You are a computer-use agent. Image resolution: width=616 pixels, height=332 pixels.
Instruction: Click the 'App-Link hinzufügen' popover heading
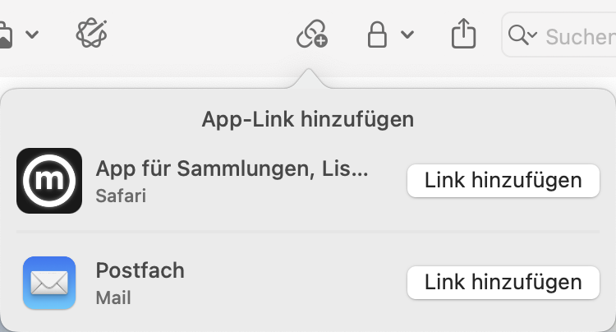click(308, 119)
